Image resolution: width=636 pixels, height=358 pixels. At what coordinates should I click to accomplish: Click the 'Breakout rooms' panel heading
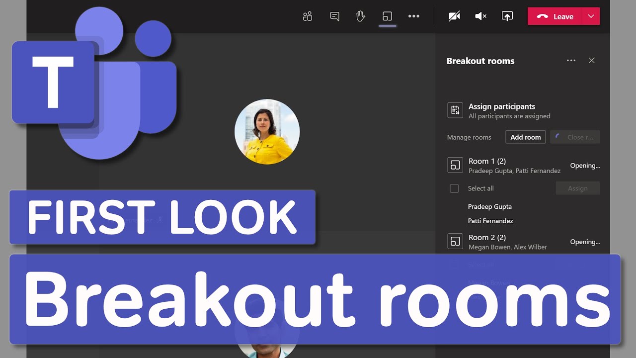480,61
